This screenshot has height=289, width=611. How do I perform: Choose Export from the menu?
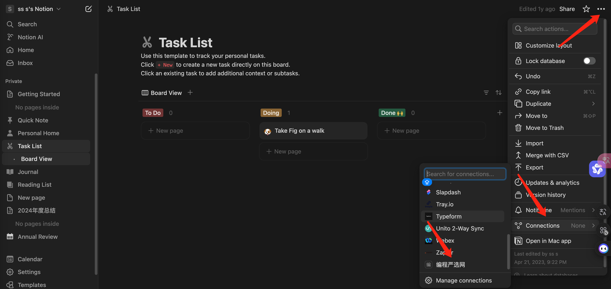coord(534,168)
